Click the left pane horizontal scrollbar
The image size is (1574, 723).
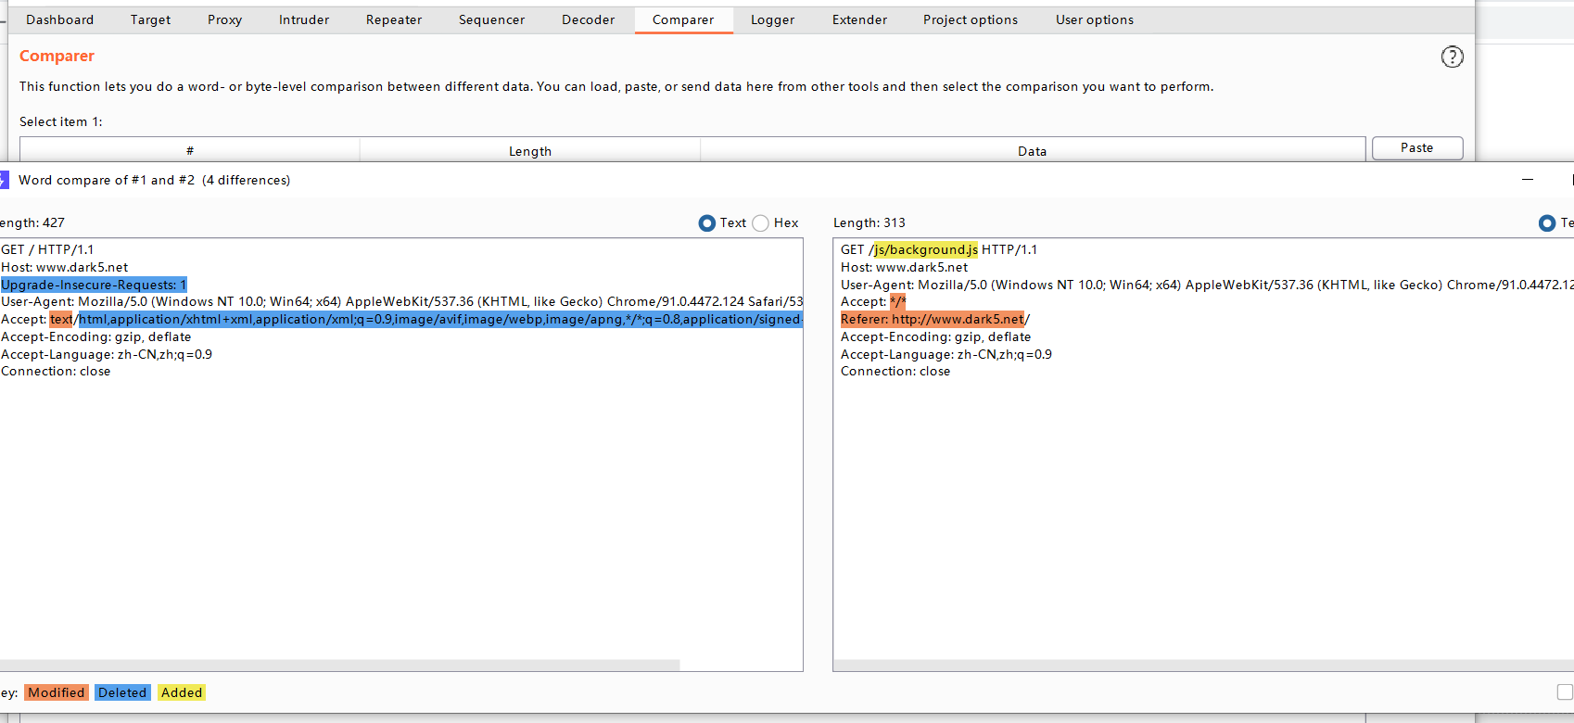click(339, 665)
